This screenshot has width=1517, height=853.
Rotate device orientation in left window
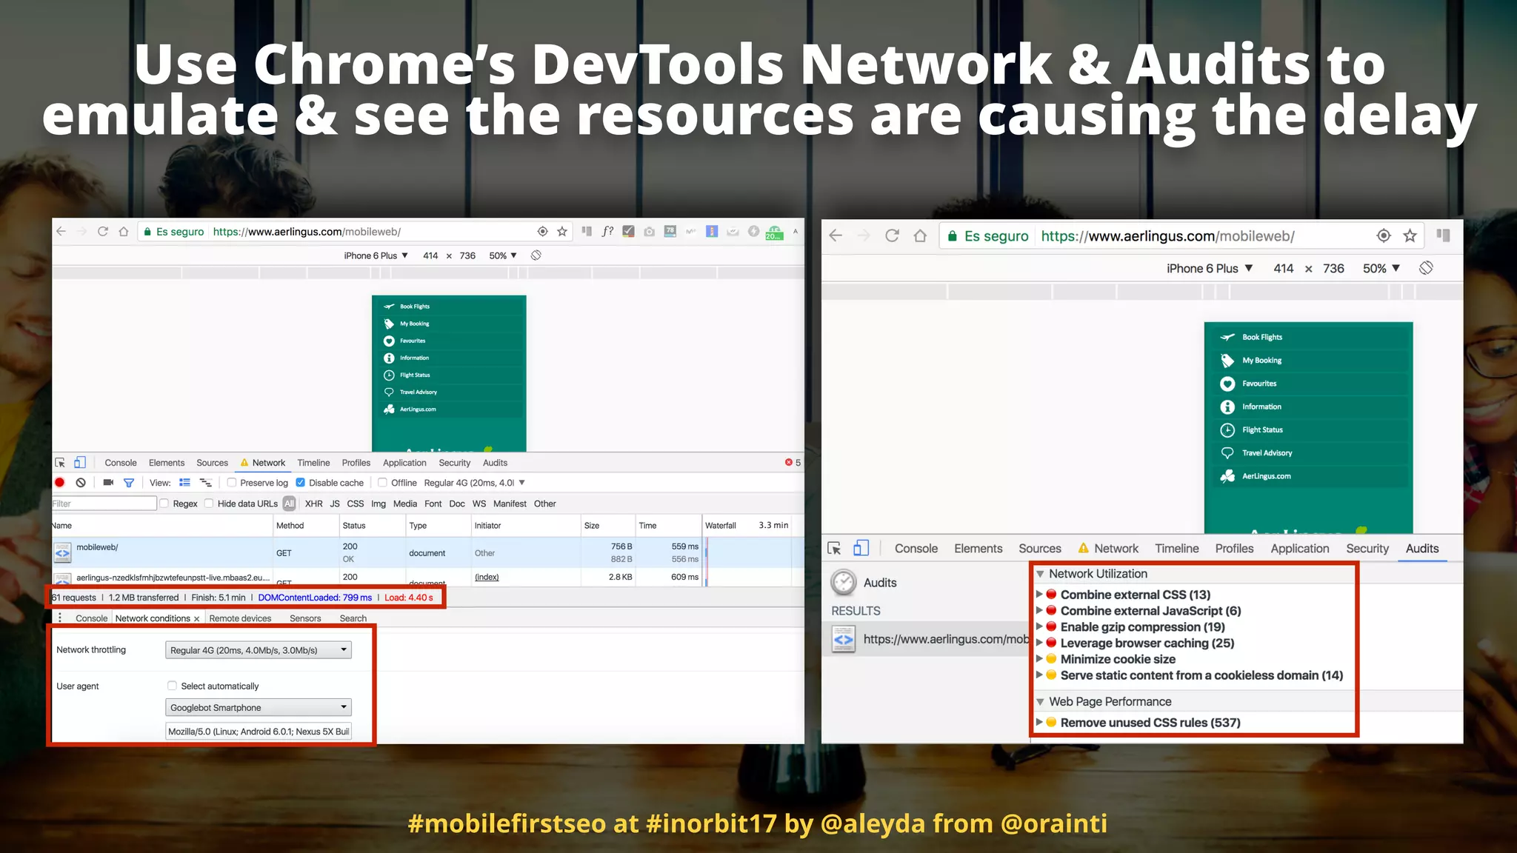[536, 255]
